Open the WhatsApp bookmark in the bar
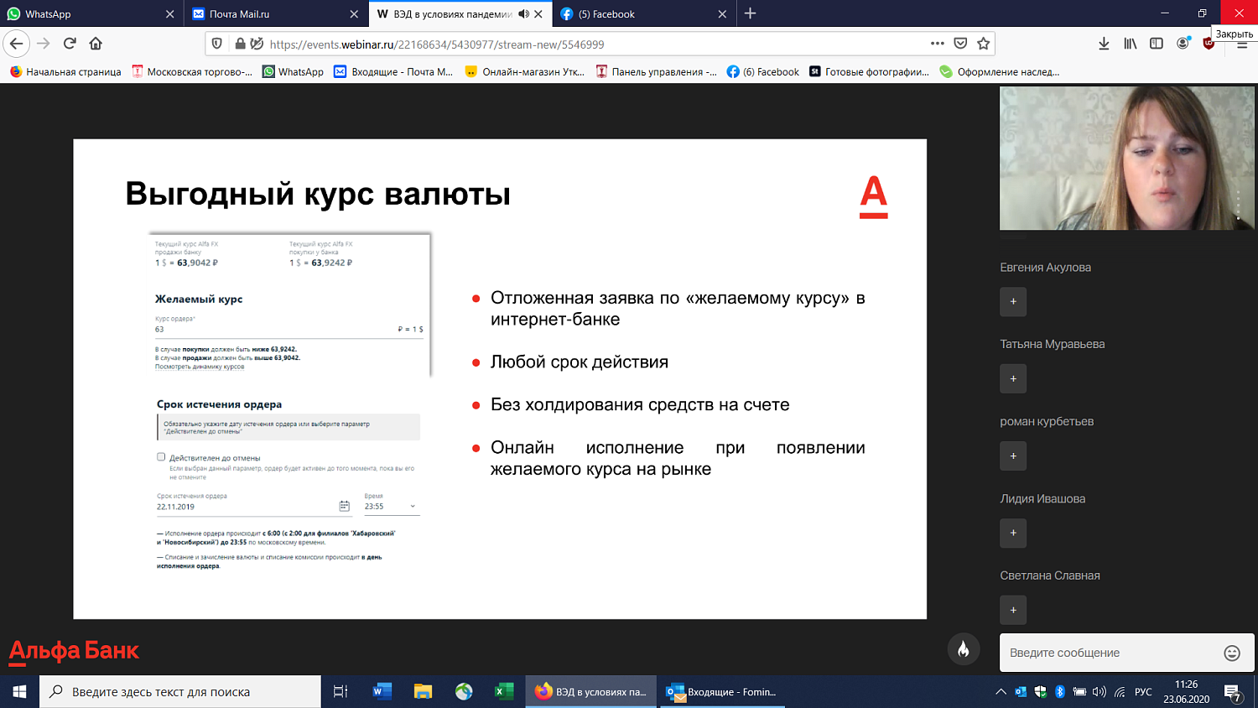This screenshot has height=708, width=1258. (294, 71)
